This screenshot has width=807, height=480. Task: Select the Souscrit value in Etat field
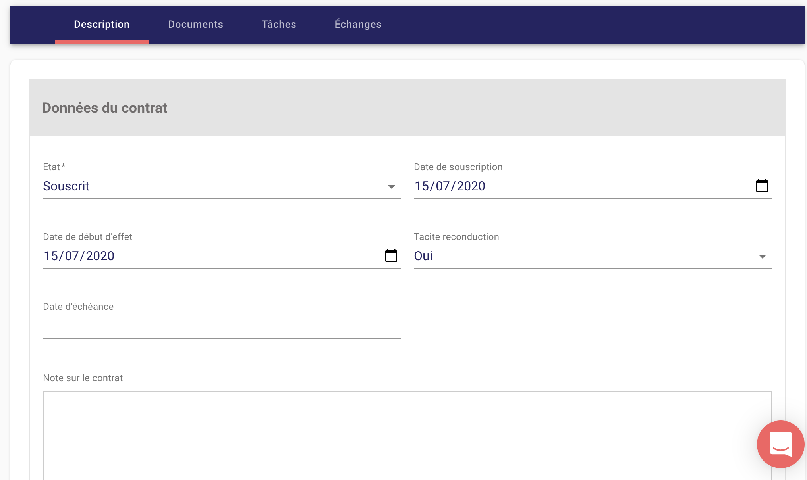pyautogui.click(x=66, y=186)
